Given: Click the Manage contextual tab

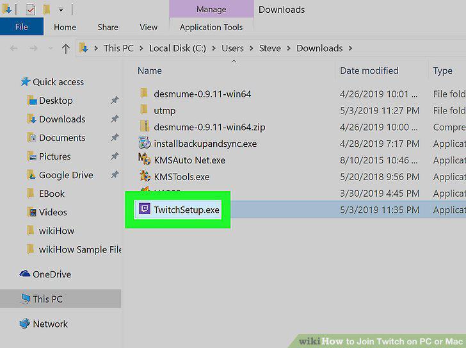Looking at the screenshot, I should 211,9.
